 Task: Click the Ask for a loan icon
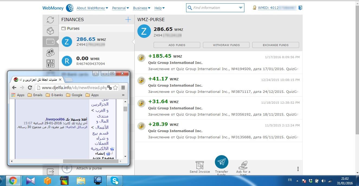pyautogui.click(x=243, y=165)
